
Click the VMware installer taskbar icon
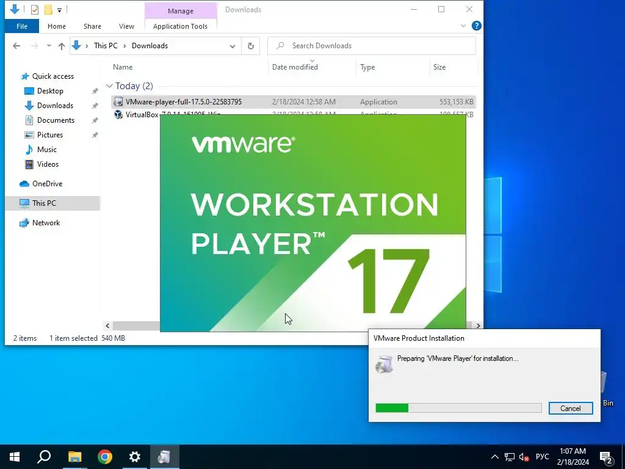point(165,457)
